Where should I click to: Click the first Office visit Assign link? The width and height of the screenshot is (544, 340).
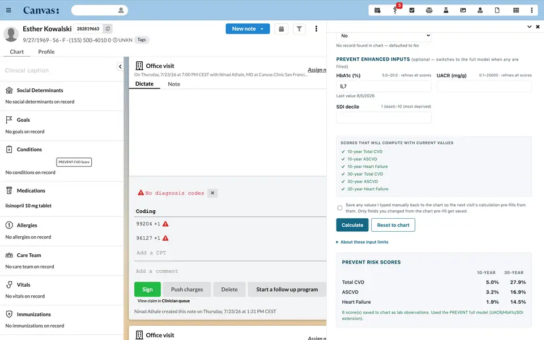317,70
